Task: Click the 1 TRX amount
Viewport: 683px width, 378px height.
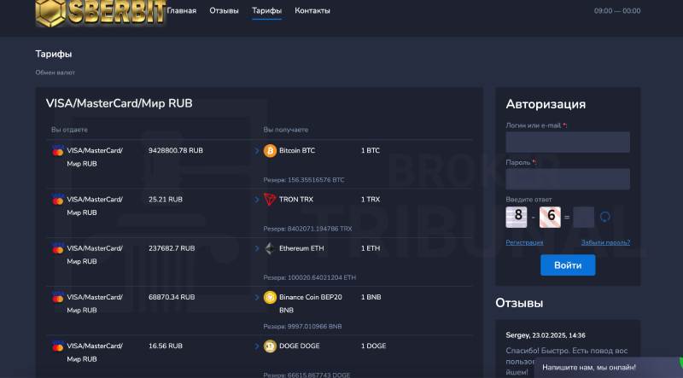Action: (371, 200)
